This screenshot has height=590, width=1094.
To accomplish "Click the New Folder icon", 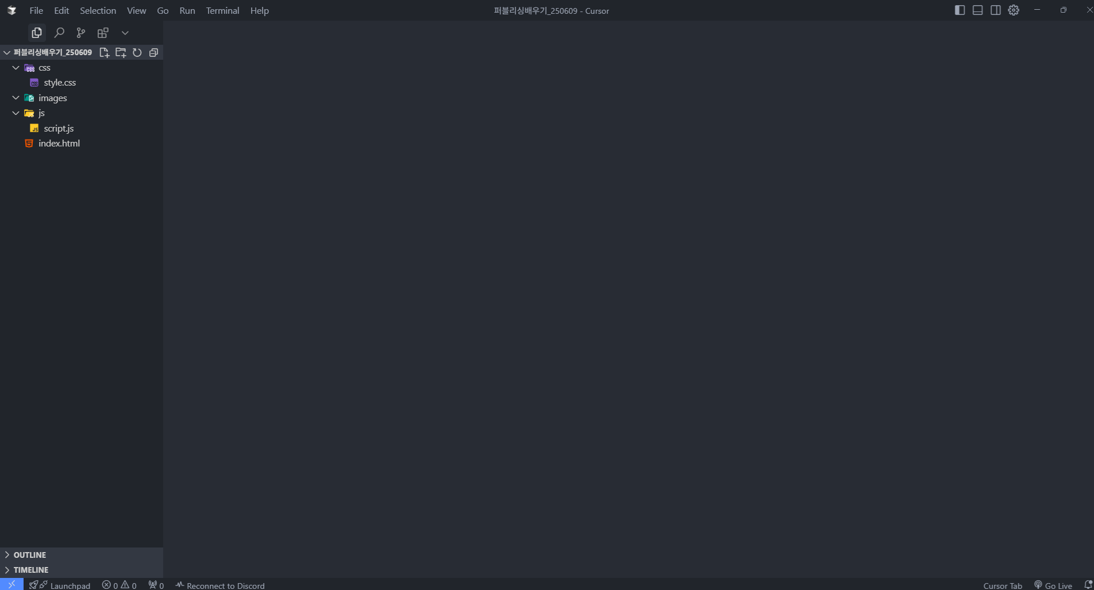I will coord(121,52).
